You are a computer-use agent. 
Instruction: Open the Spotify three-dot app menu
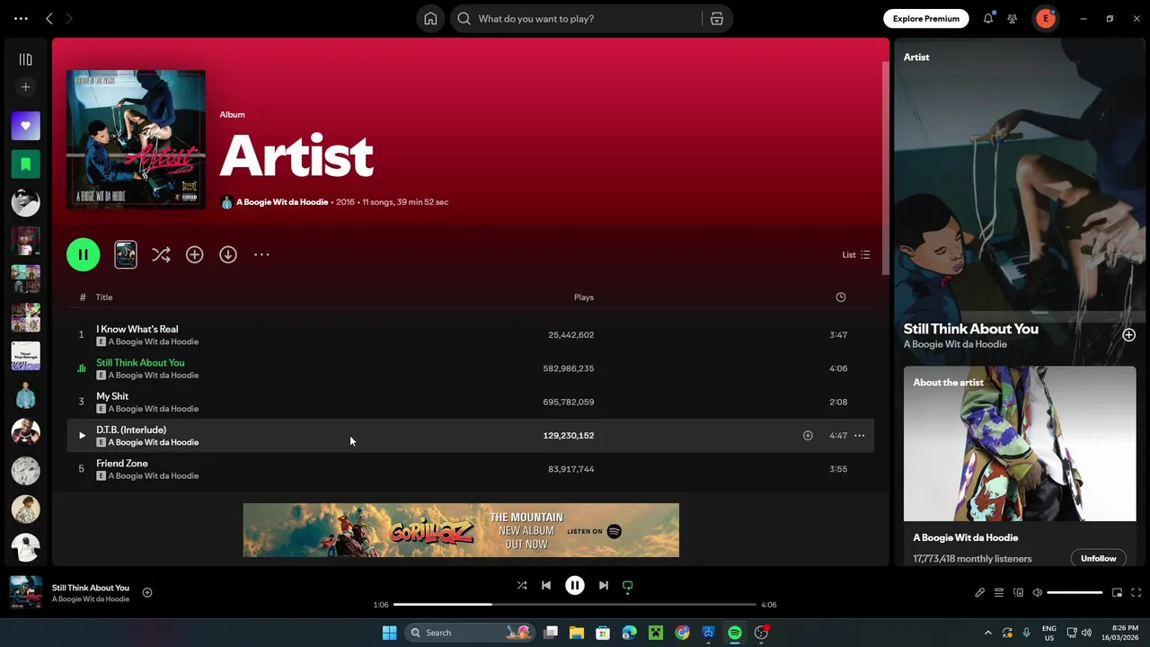[21, 18]
